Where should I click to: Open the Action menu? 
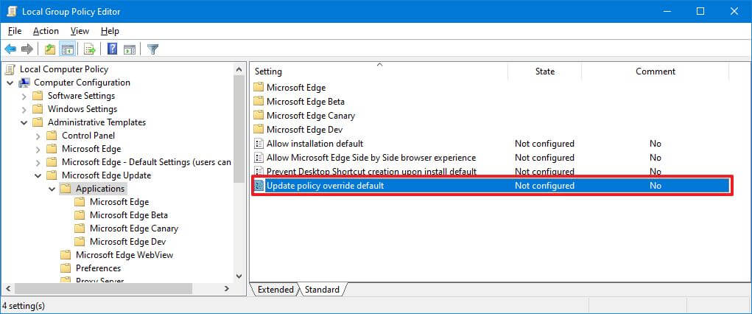[x=46, y=31]
